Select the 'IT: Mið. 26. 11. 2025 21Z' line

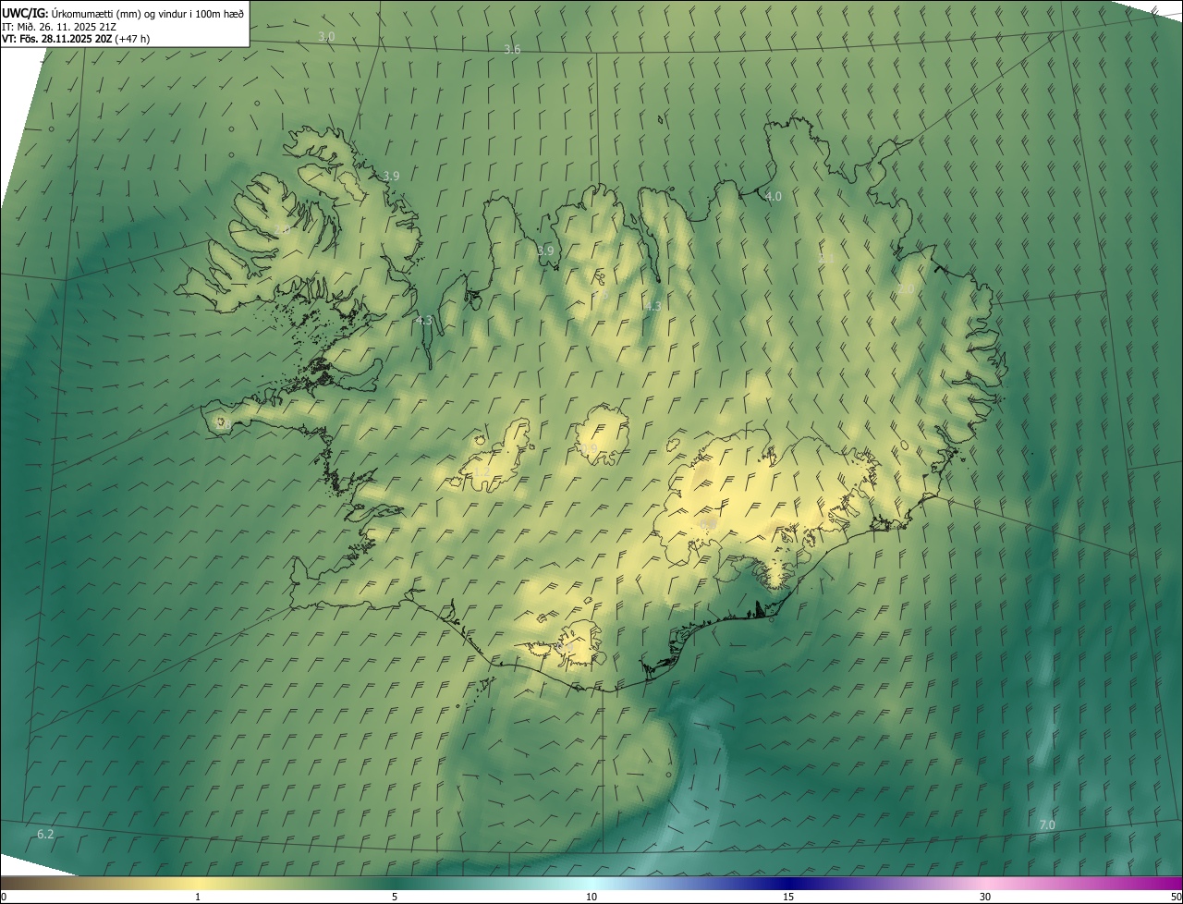[x=59, y=27]
